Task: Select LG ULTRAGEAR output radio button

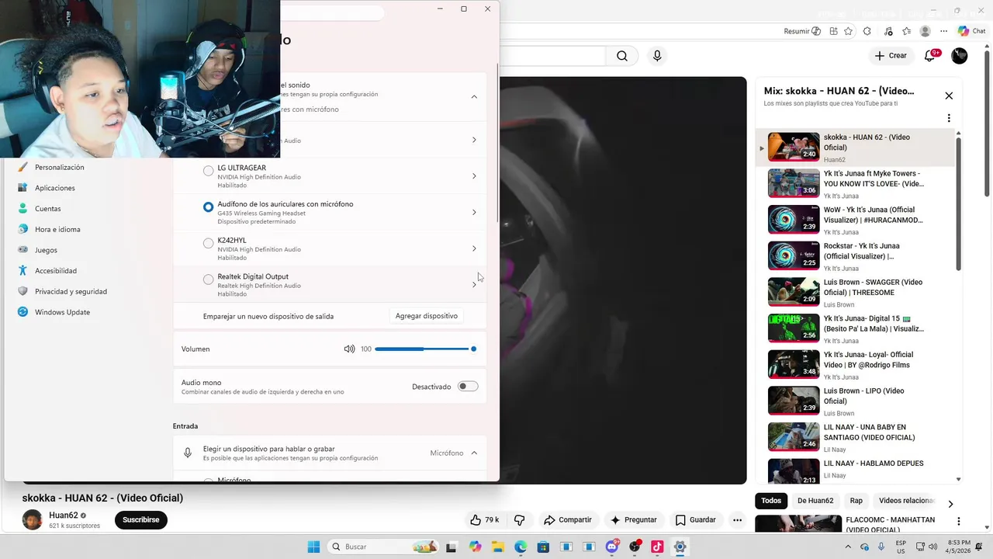Action: (x=208, y=171)
